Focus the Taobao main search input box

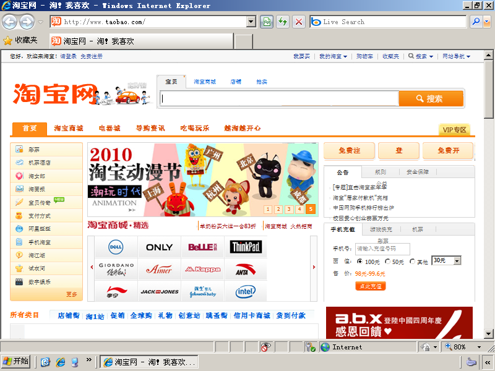point(279,99)
